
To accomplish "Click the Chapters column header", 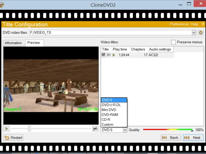I will 139,49.
